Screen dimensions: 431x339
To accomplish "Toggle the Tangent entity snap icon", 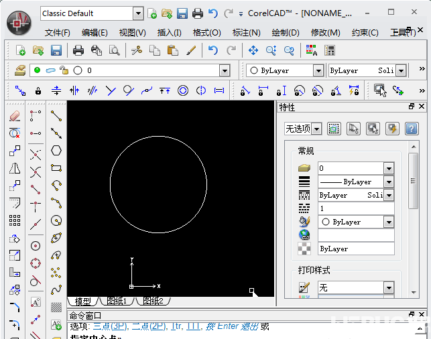I will pyautogui.click(x=36, y=281).
